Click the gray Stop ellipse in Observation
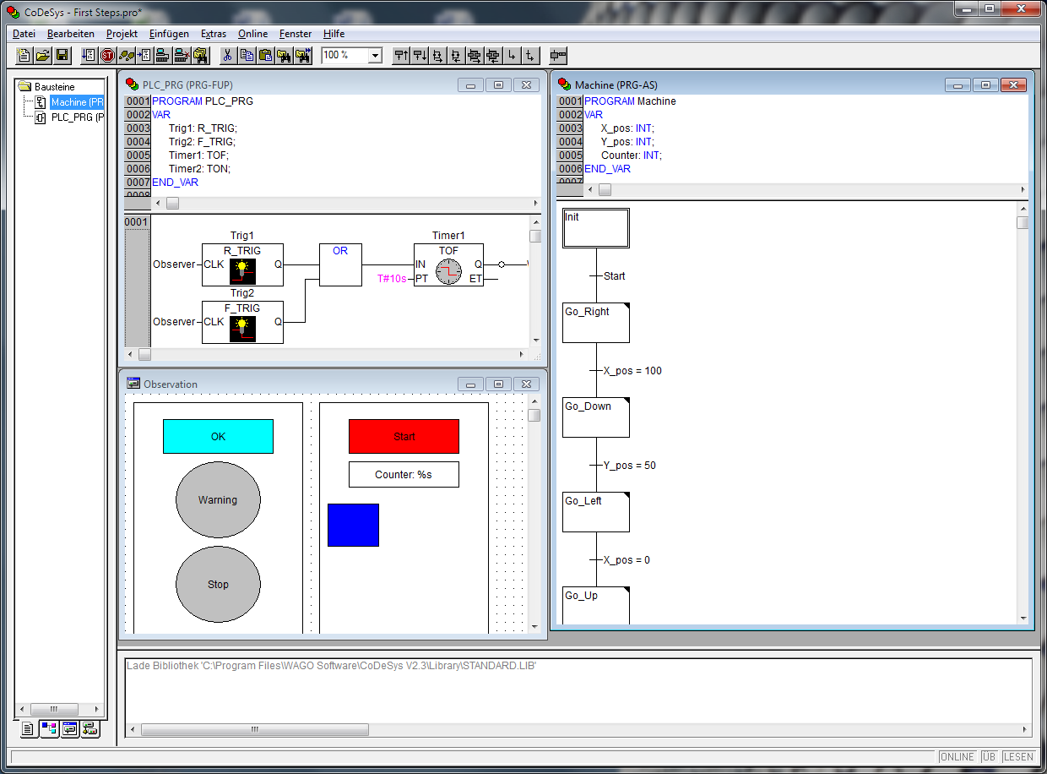Screen dimensions: 1047x774 coord(218,584)
